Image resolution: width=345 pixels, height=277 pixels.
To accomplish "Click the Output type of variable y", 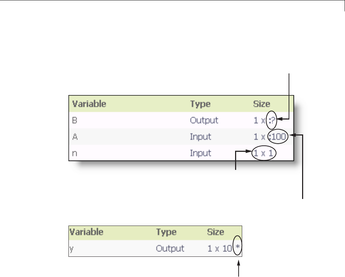I will pos(170,248).
